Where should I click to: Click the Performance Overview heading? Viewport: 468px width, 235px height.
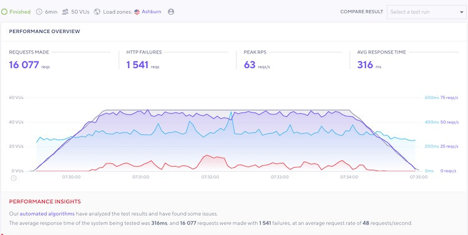[x=44, y=31]
